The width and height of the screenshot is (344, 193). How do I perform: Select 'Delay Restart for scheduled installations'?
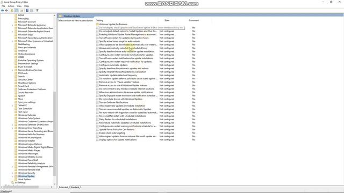[x=118, y=119]
